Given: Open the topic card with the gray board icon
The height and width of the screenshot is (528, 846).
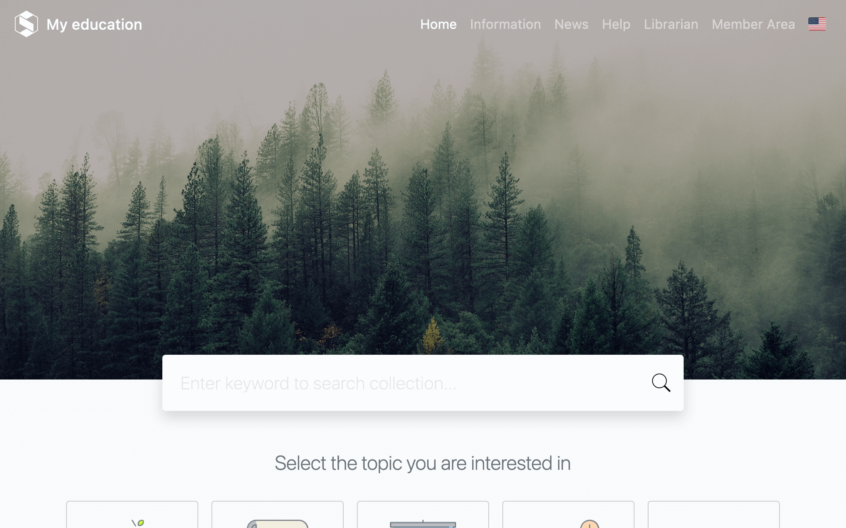Looking at the screenshot, I should pos(423,514).
